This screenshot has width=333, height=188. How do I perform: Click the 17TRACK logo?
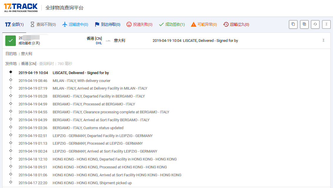click(x=21, y=8)
